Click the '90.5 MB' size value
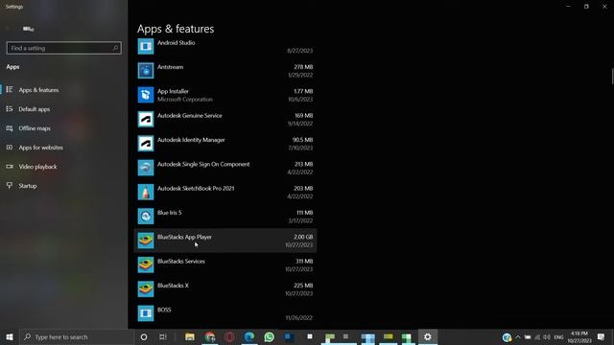Image resolution: width=614 pixels, height=345 pixels. pyautogui.click(x=302, y=140)
